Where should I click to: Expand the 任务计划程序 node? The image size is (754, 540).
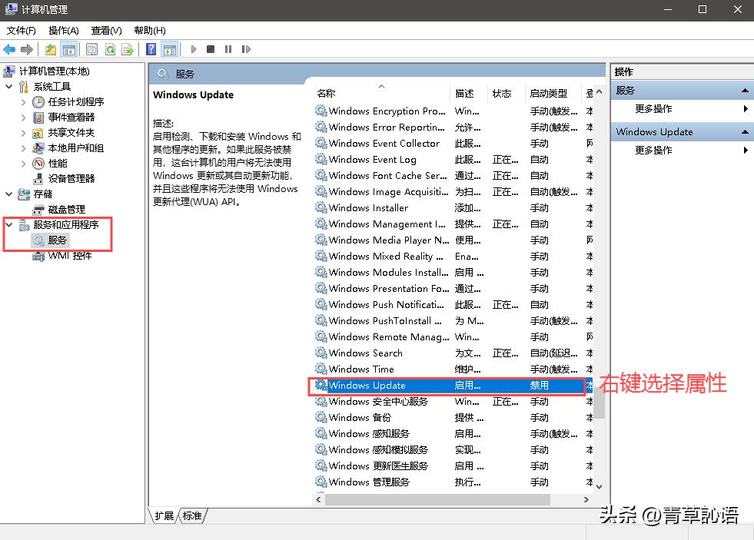pos(24,102)
